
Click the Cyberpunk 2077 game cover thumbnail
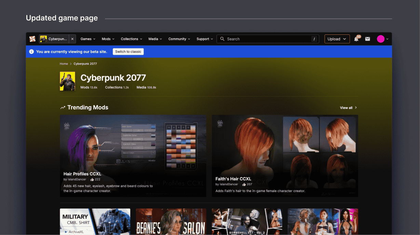pos(67,81)
